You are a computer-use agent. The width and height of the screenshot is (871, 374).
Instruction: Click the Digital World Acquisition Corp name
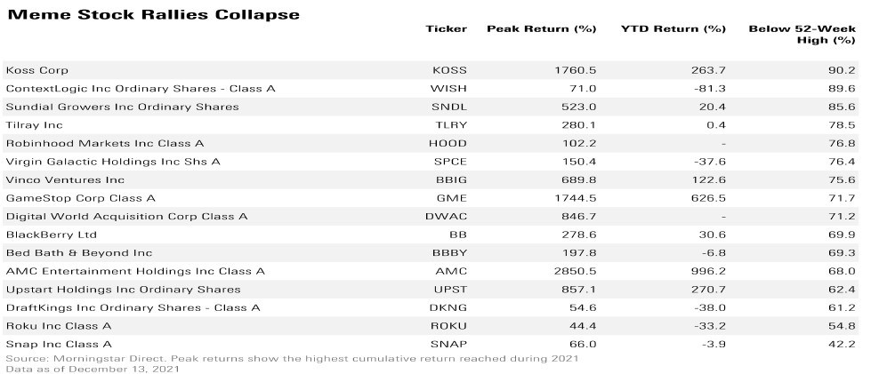pyautogui.click(x=126, y=216)
